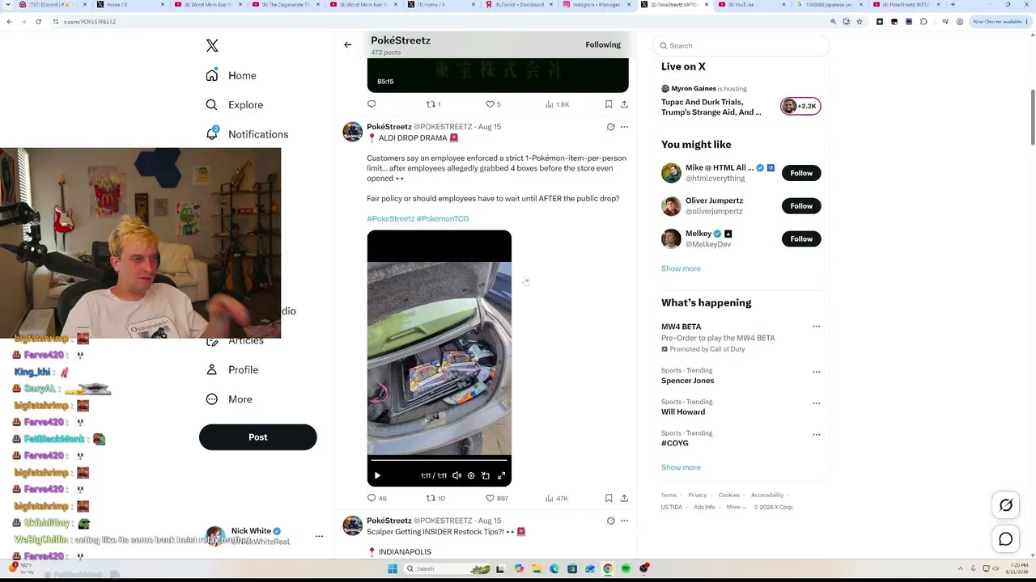The height and width of the screenshot is (582, 1036).
Task: Open the Profile page
Action: click(x=231, y=369)
